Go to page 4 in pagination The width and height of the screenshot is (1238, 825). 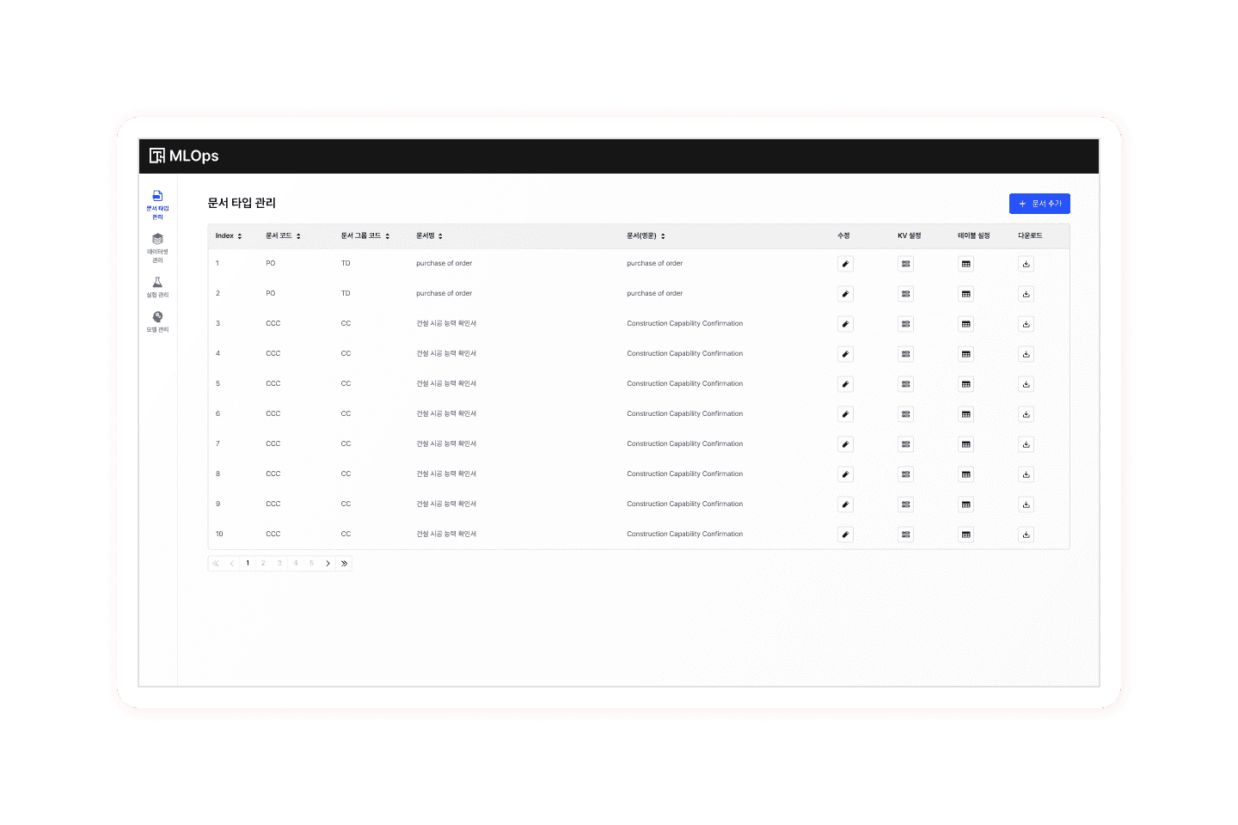tap(296, 564)
